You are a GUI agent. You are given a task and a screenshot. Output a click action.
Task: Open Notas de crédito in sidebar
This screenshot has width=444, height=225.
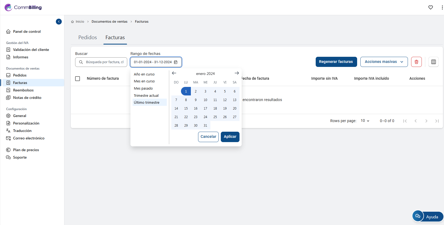[27, 98]
